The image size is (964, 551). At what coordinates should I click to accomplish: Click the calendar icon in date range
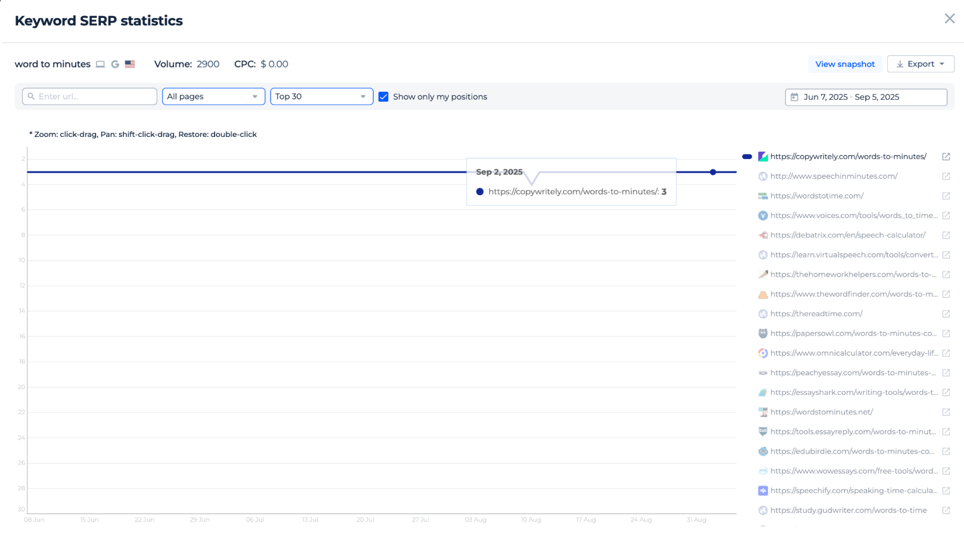tap(794, 97)
